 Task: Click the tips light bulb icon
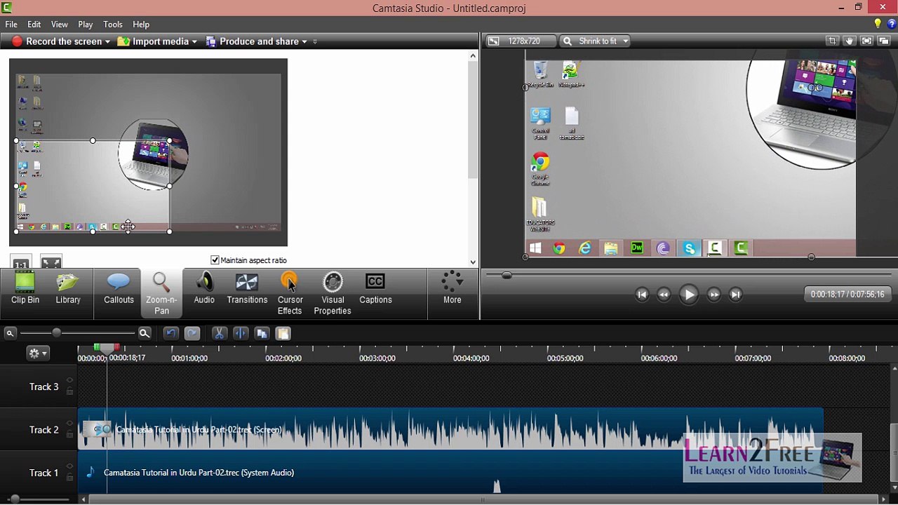[x=877, y=25]
